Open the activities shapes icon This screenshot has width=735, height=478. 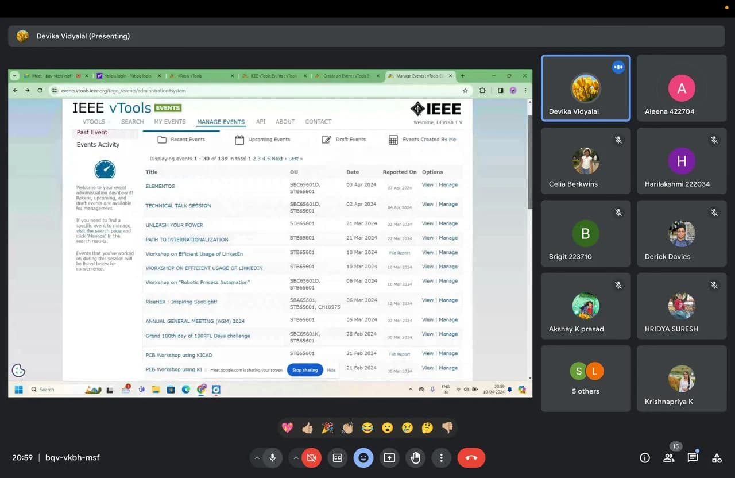(x=717, y=458)
